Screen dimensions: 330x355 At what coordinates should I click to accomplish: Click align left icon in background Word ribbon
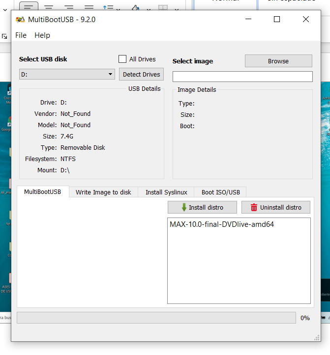click(29, 6)
